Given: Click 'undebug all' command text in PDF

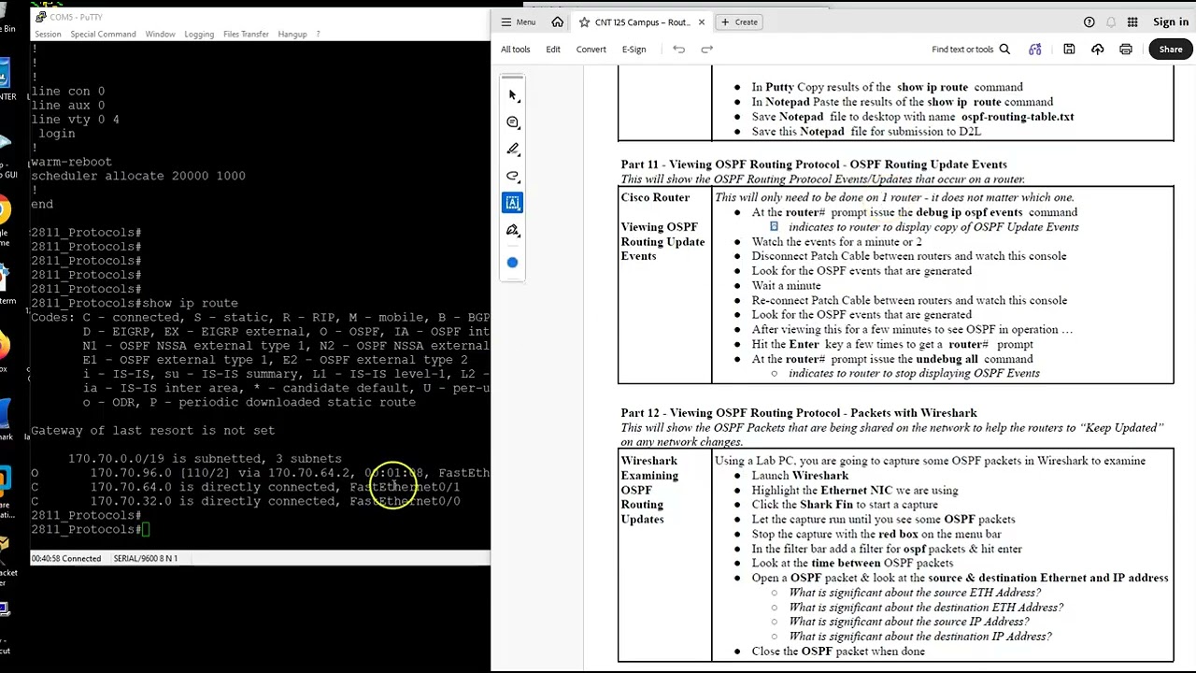Looking at the screenshot, I should [947, 359].
